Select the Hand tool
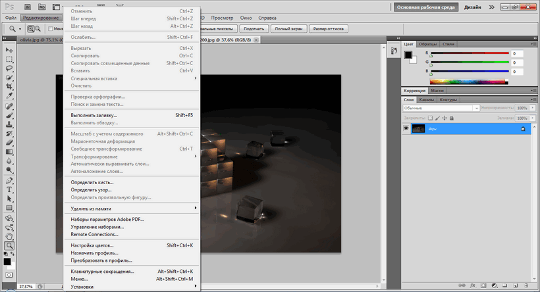Screen dimensions: 540x292 coord(9,235)
